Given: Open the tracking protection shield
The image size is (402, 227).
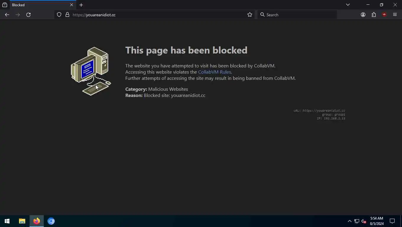Looking at the screenshot, I should point(59,15).
